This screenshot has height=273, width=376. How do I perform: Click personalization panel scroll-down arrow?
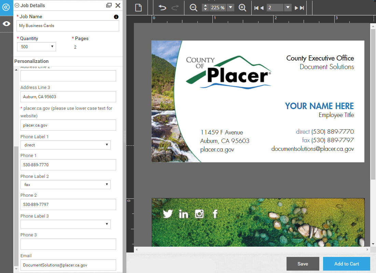click(16, 269)
